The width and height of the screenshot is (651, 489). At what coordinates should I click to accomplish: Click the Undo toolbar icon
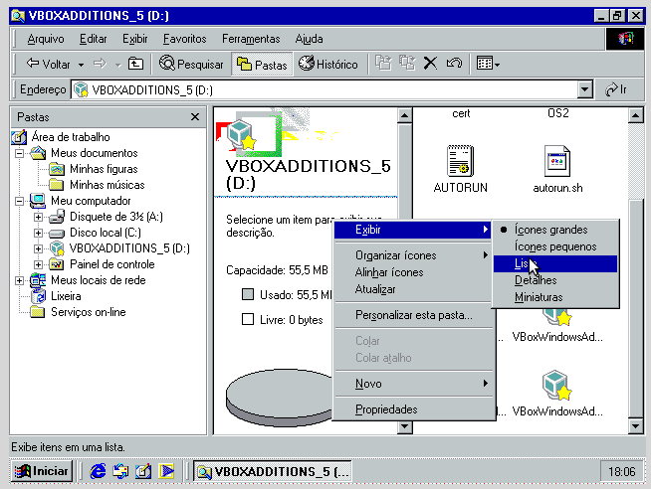coord(454,64)
